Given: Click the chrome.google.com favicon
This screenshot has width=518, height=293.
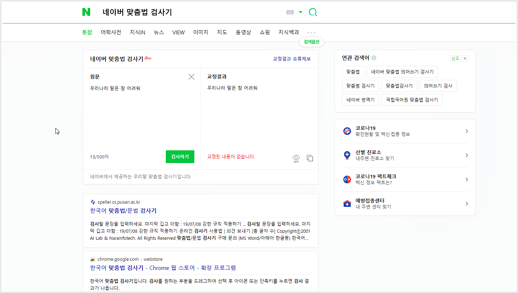Looking at the screenshot, I should click(93, 259).
